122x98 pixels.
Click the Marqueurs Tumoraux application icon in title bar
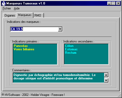pos(4,3)
